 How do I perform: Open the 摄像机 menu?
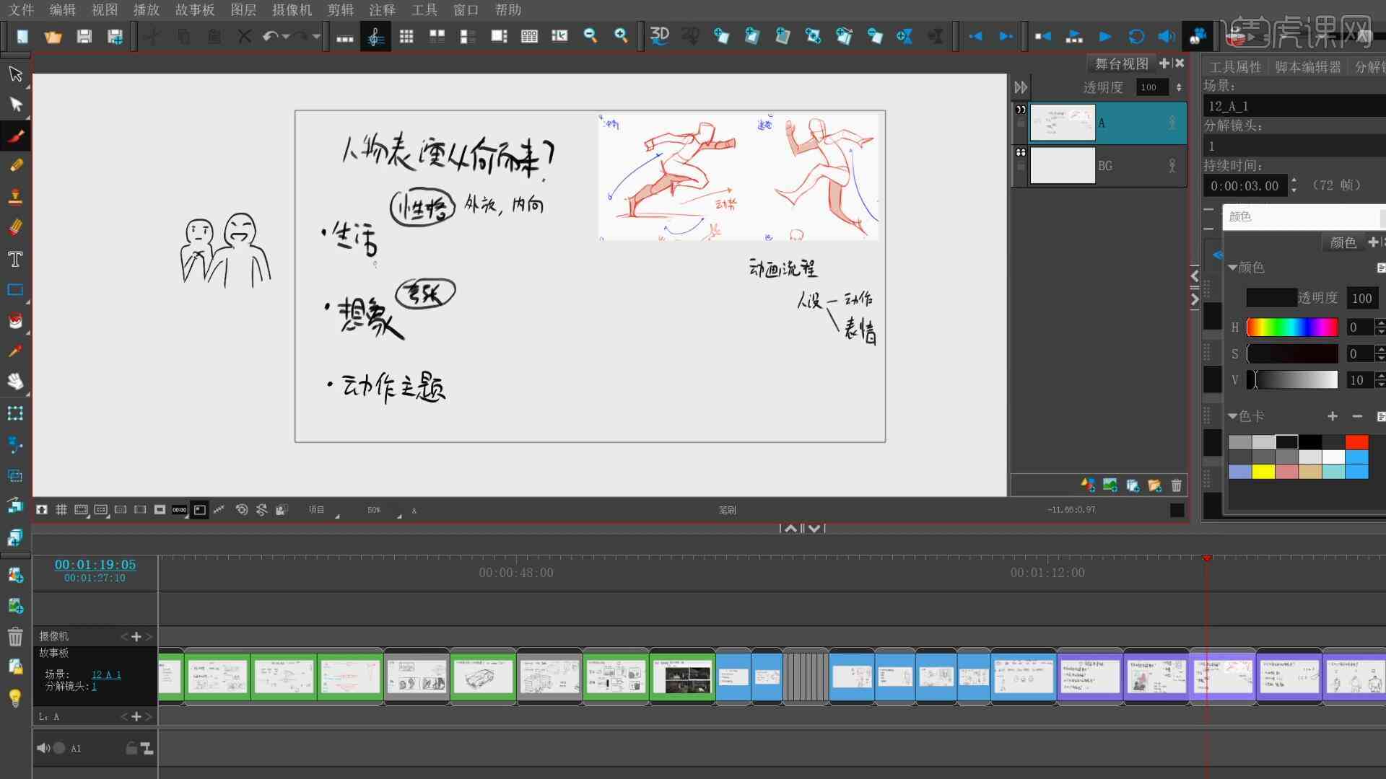point(292,10)
